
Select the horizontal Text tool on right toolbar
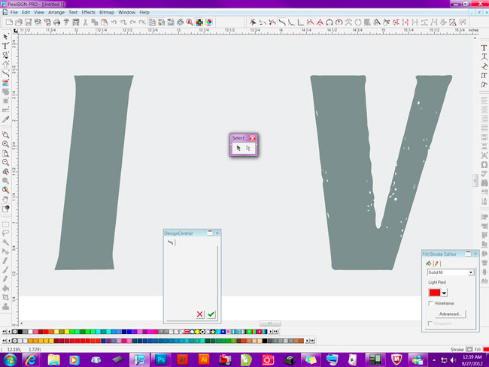pyautogui.click(x=484, y=47)
